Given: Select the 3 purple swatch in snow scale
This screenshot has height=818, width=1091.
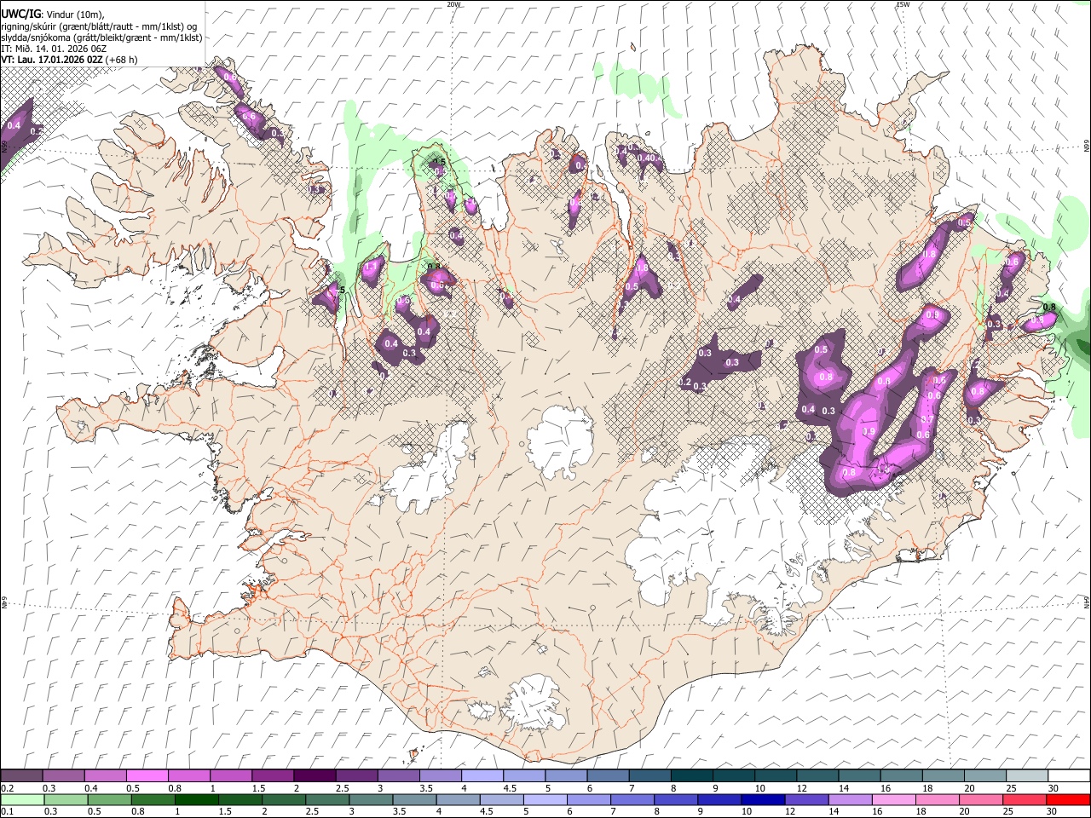Looking at the screenshot, I should [x=398, y=776].
